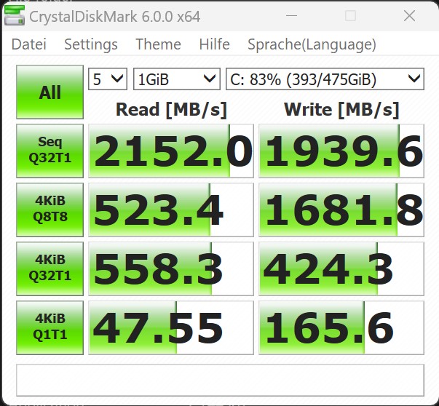Screen dimensions: 439x406
Task: Select the Seq read result 2152.0
Action: pos(171,151)
